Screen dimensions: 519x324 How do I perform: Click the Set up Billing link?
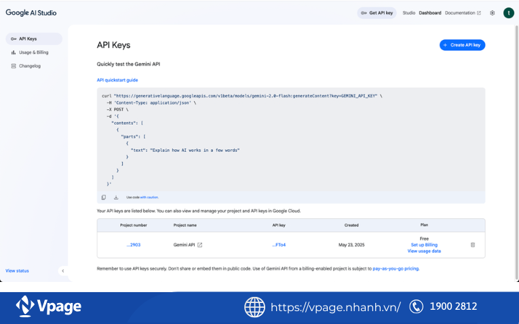[x=424, y=245]
